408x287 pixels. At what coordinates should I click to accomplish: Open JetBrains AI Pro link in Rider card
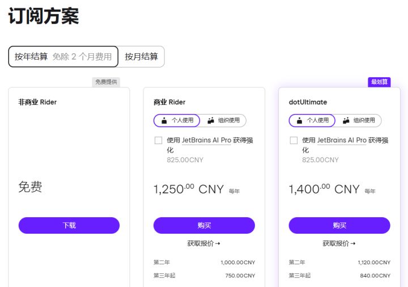click(x=206, y=140)
